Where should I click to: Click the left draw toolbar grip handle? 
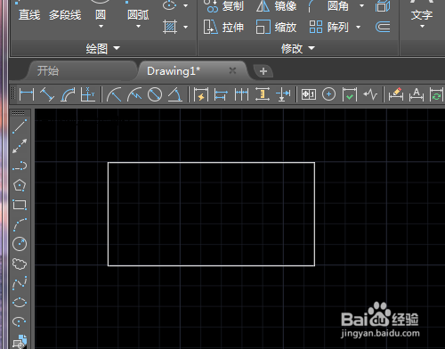[x=19, y=113]
